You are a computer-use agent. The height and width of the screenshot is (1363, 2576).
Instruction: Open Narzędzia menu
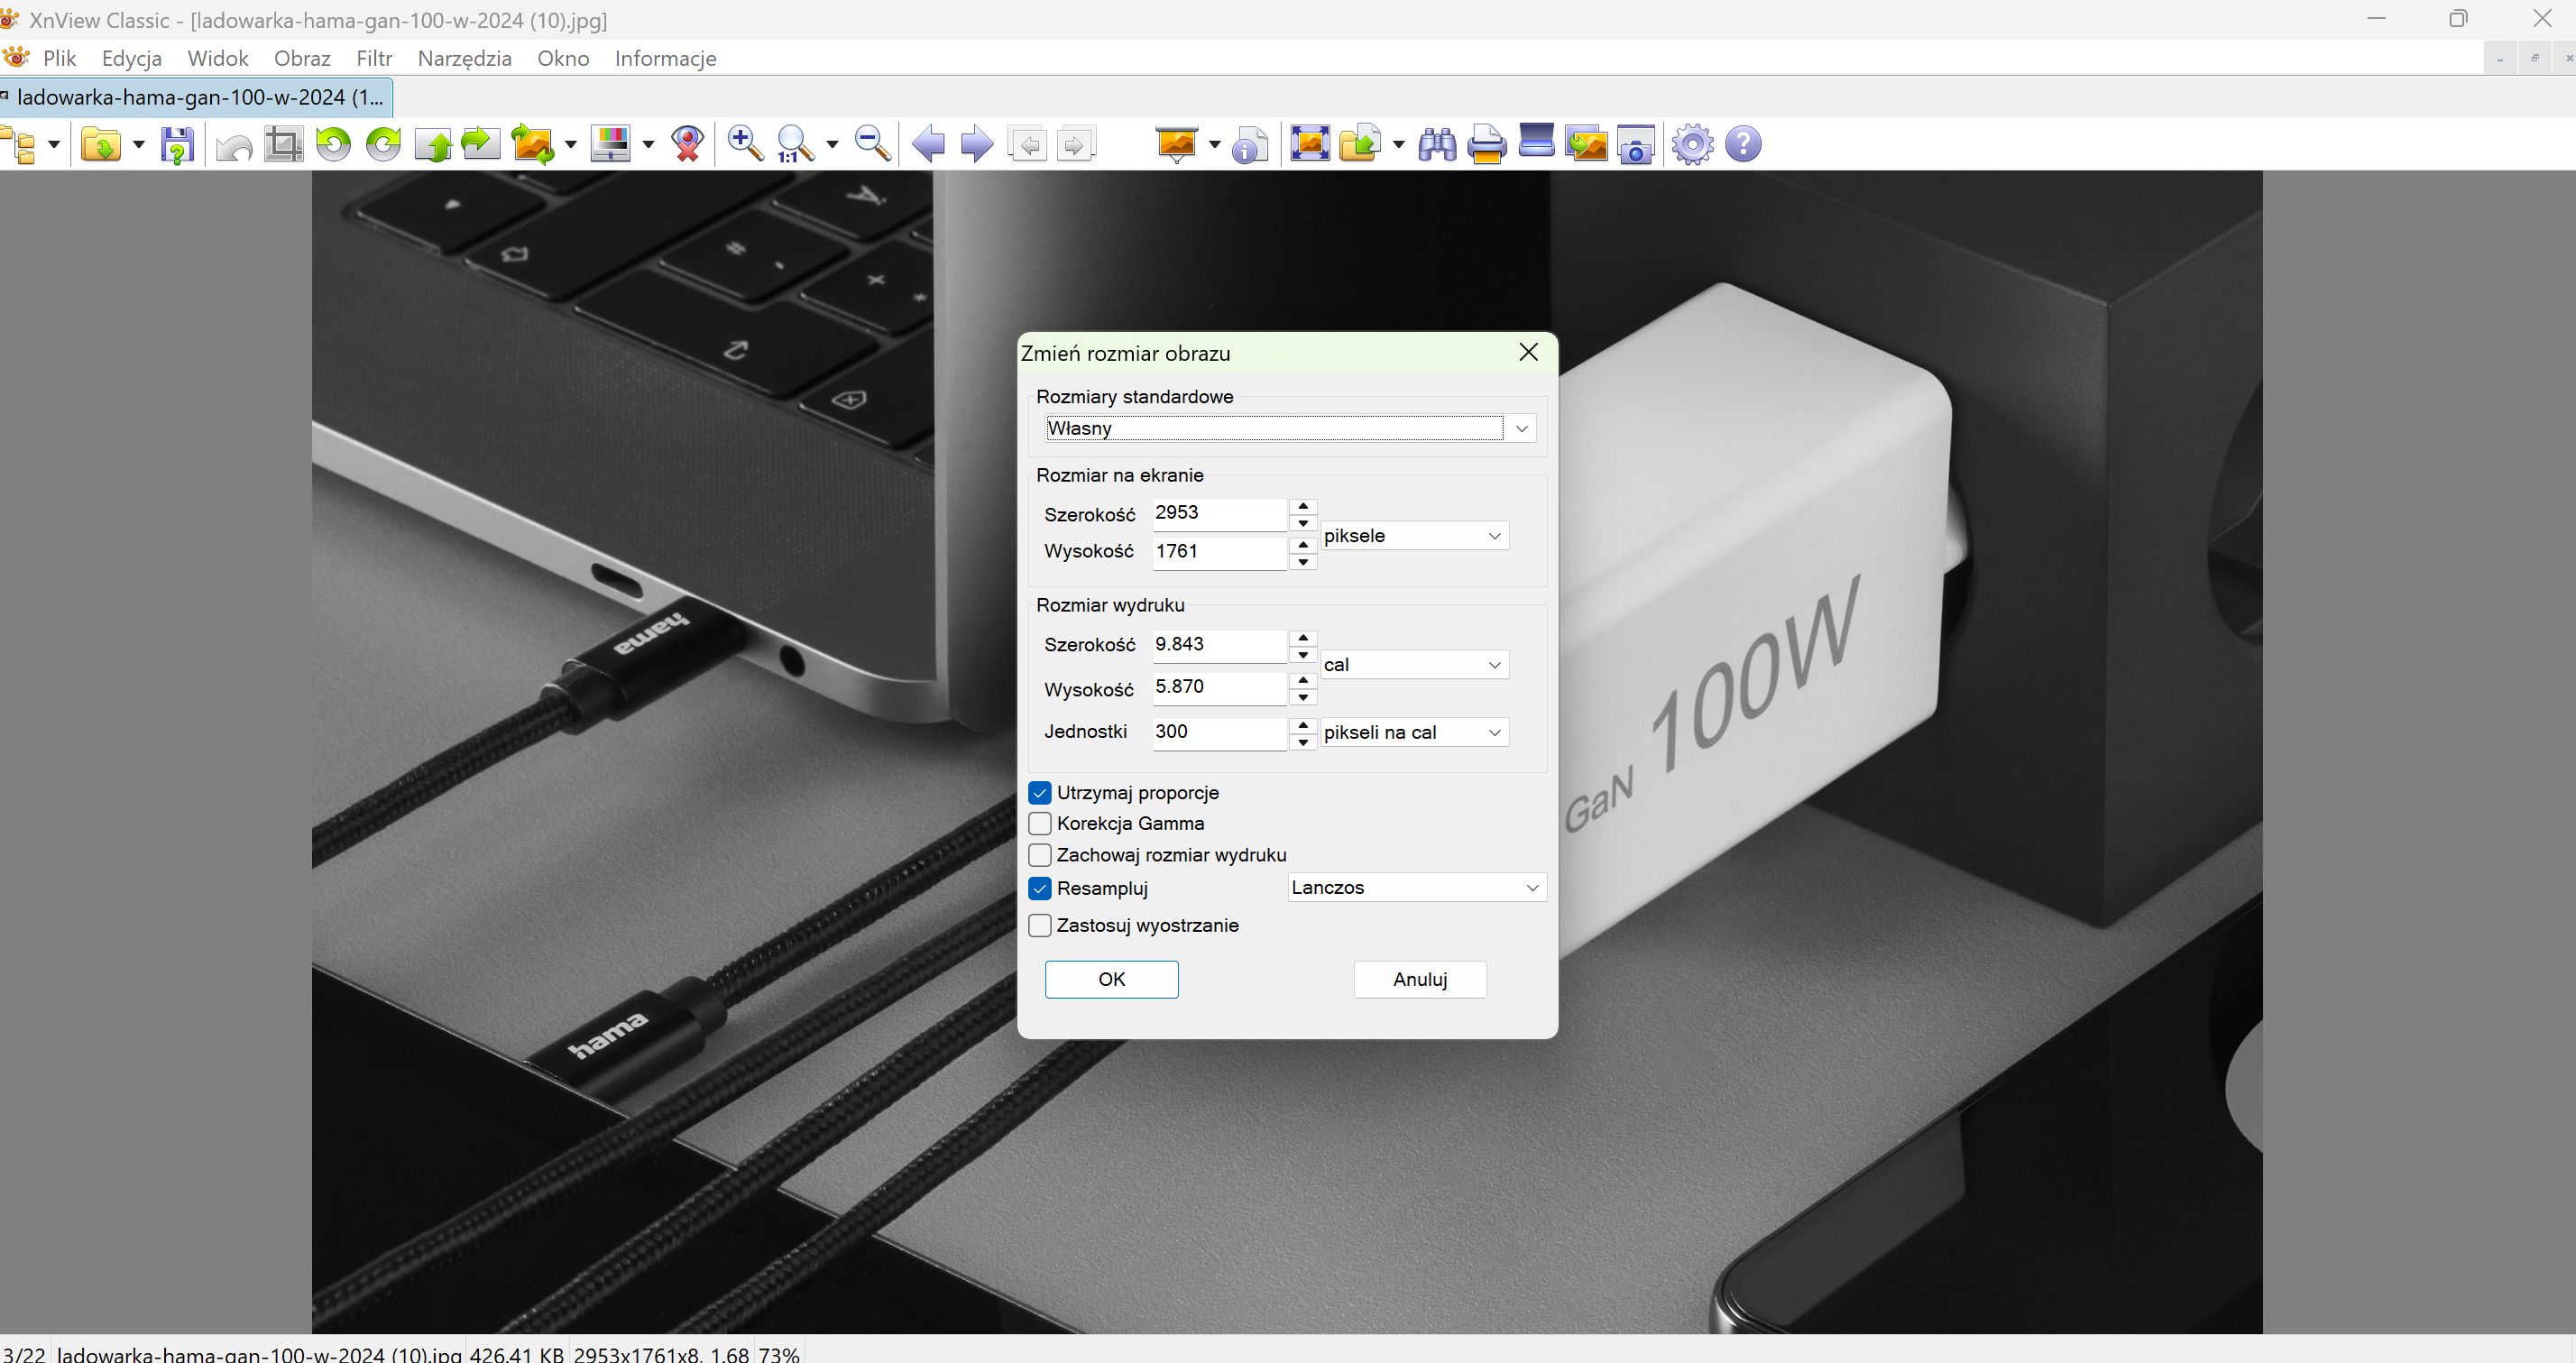click(464, 58)
